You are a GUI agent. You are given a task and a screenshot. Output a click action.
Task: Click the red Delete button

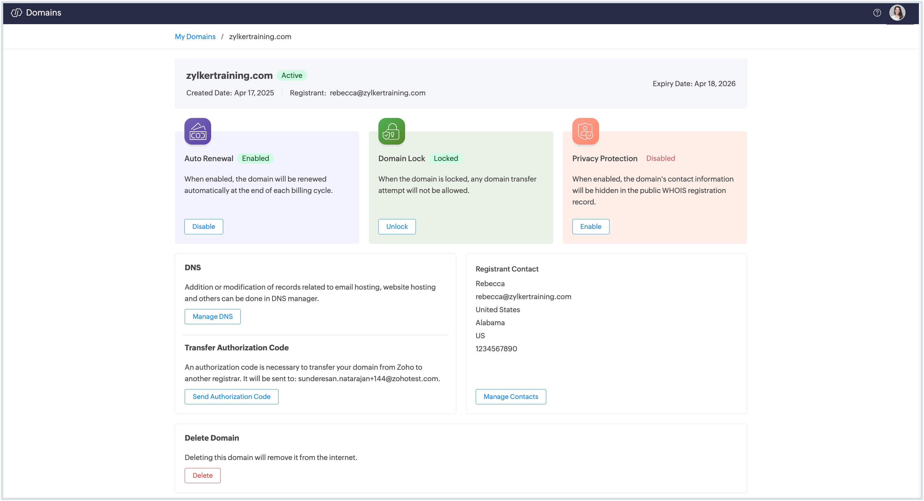pos(203,476)
